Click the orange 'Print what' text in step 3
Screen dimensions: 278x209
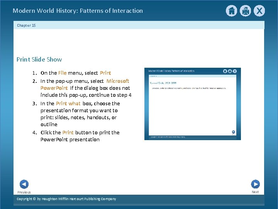point(68,103)
